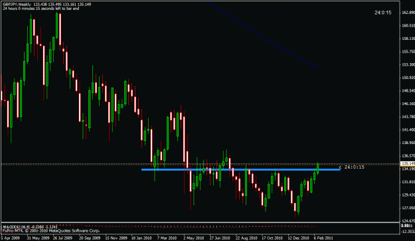The height and width of the screenshot is (241, 415).
Task: Click the 26 Jul 2009 date label
Action: (x=62, y=238)
